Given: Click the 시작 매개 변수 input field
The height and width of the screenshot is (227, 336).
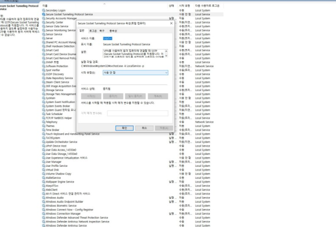Looking at the screenshot, I should tap(137, 113).
